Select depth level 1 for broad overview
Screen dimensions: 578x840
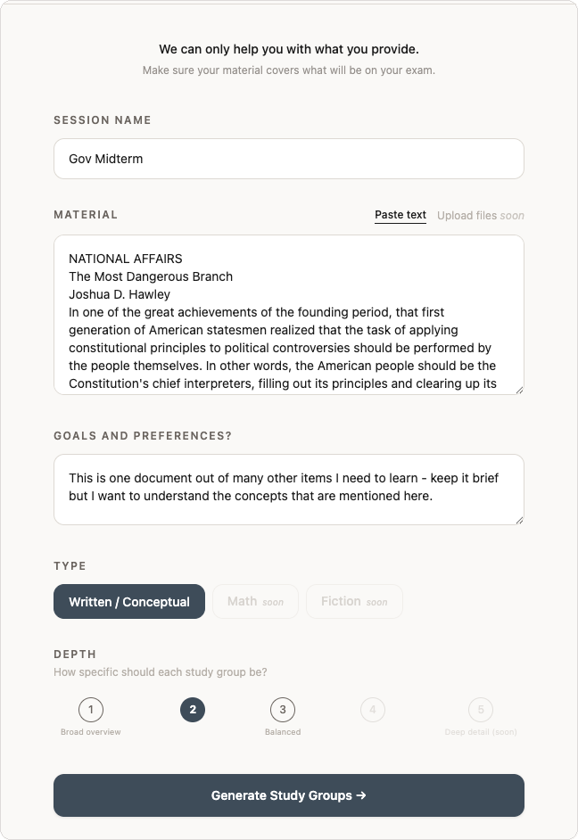(x=91, y=710)
